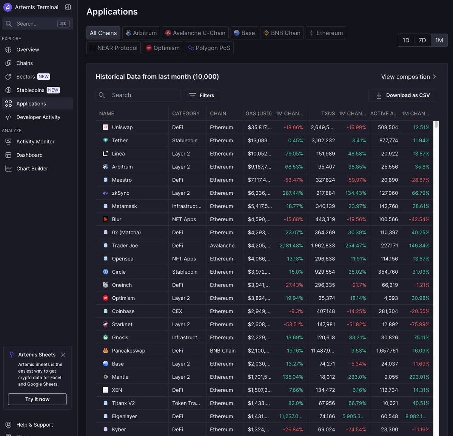The height and width of the screenshot is (436, 453).
Task: Select the All Chains tab
Action: tap(103, 33)
